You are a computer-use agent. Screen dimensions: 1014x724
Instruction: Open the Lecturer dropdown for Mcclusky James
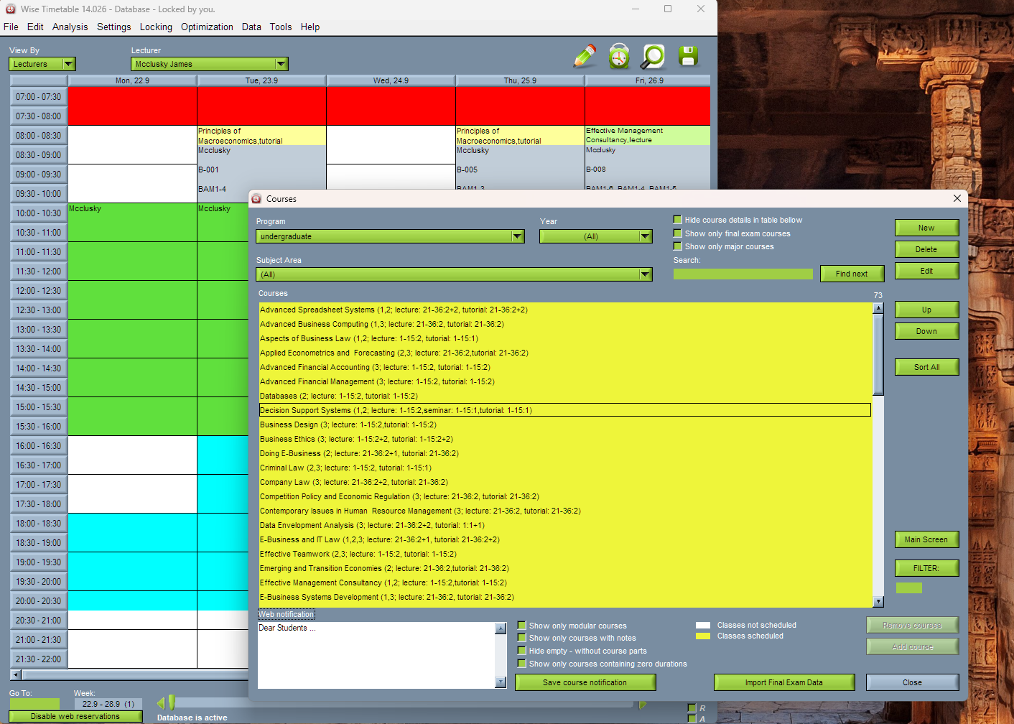(282, 64)
